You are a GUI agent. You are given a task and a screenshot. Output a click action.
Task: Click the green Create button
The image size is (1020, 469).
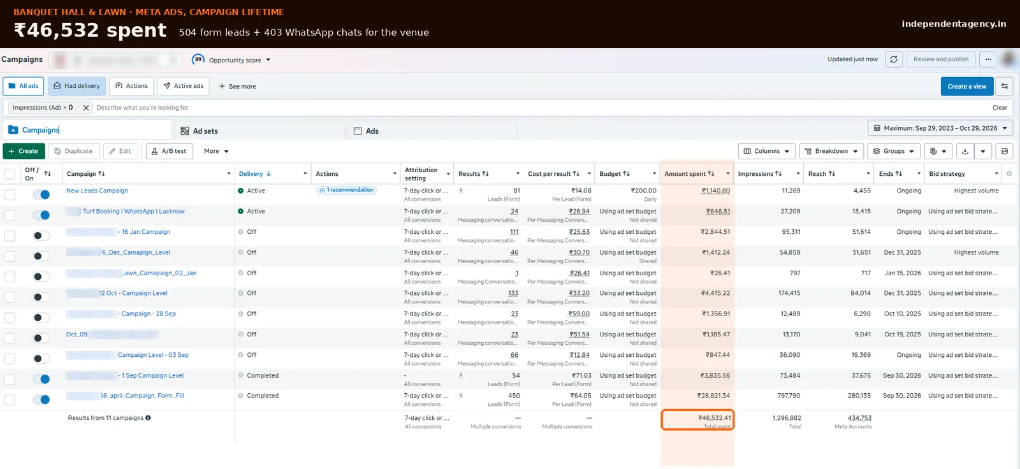click(x=24, y=151)
